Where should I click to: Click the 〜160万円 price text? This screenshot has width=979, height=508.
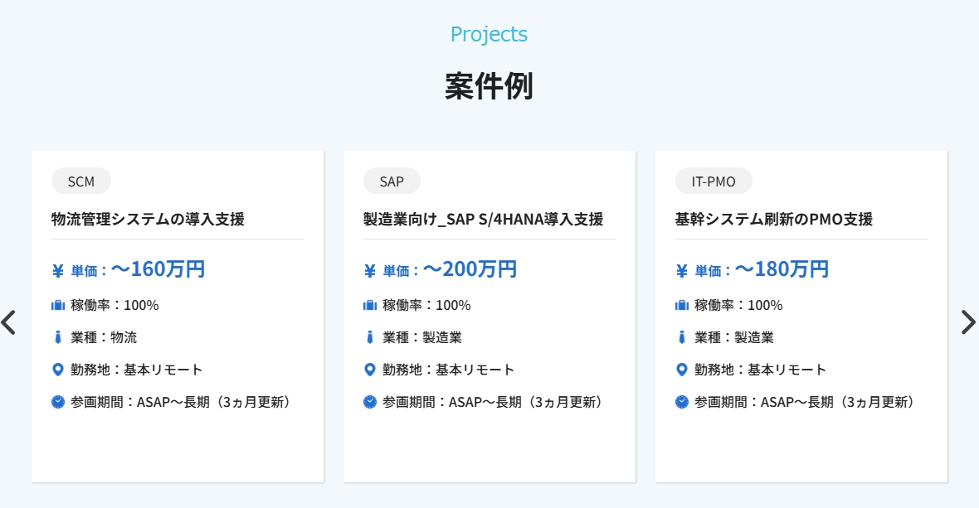click(x=158, y=269)
